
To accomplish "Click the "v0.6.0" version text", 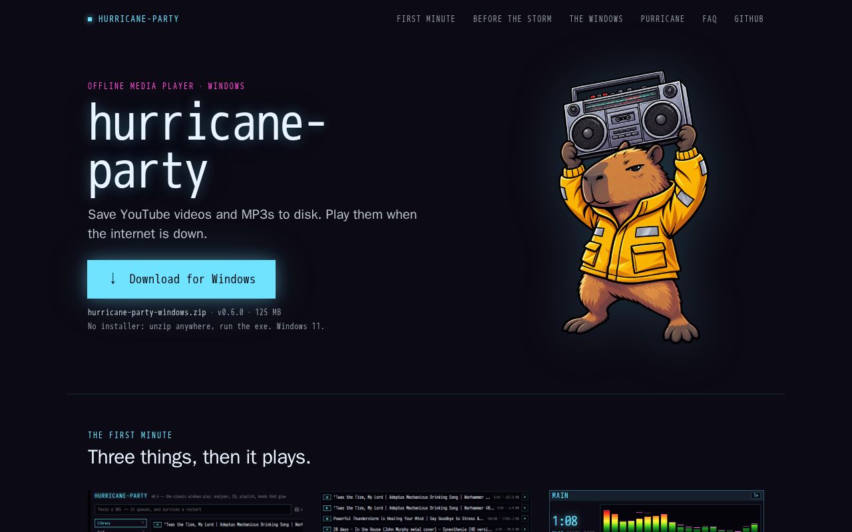I will tap(231, 313).
